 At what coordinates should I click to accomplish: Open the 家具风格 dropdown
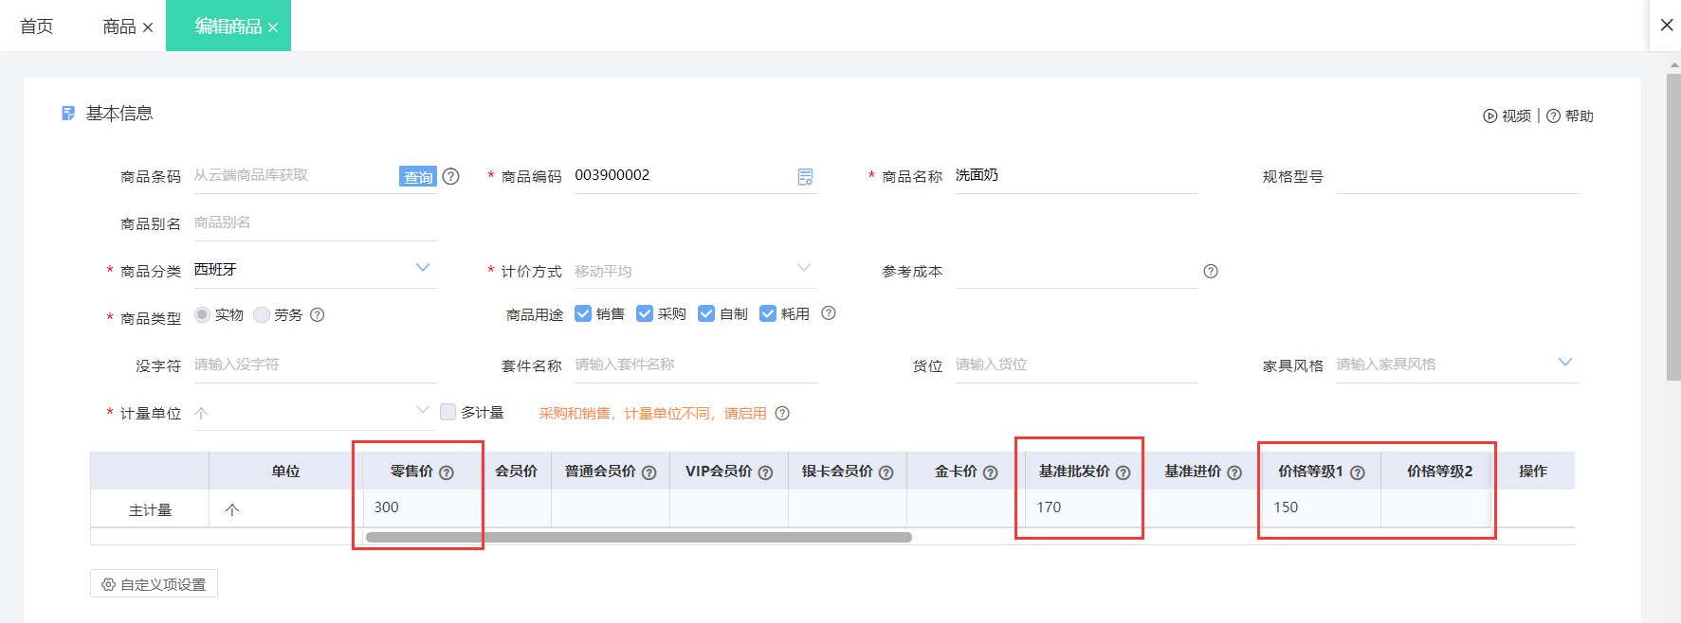(x=1457, y=365)
